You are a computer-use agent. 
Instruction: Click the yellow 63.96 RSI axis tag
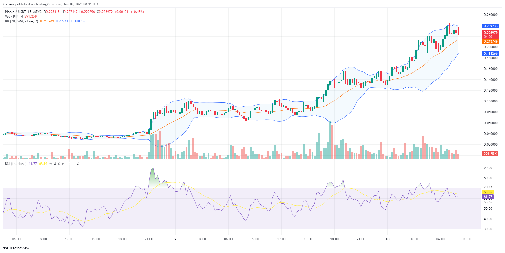click(x=488, y=192)
